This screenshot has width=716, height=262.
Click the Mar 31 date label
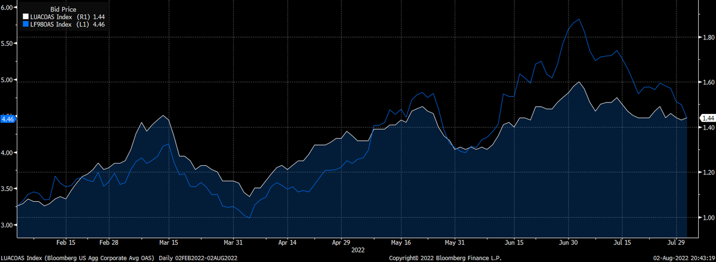tap(234, 243)
